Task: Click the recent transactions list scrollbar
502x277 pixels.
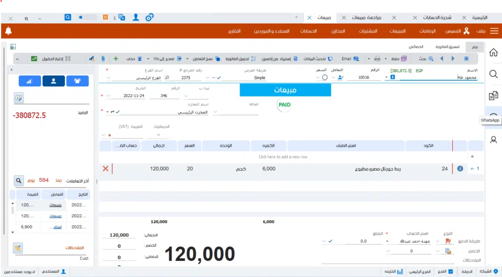Action: 12,211
